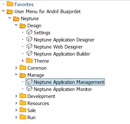The width and height of the screenshot is (130, 124).
Task: Select the Development folder label
Action: click(x=41, y=96)
